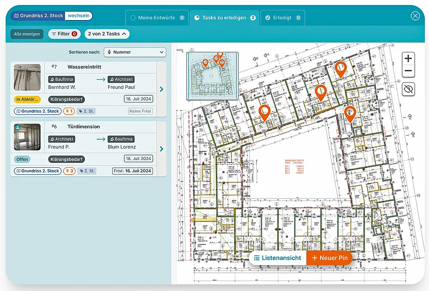This screenshot has height=291, width=429.
Task: Switch to Listenansicht view
Action: click(x=277, y=258)
